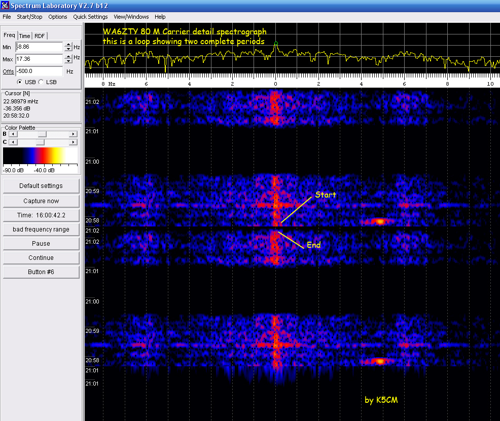Click the Spectrum Laboratory title bar icon
This screenshot has height=421, width=500.
tap(5, 6)
